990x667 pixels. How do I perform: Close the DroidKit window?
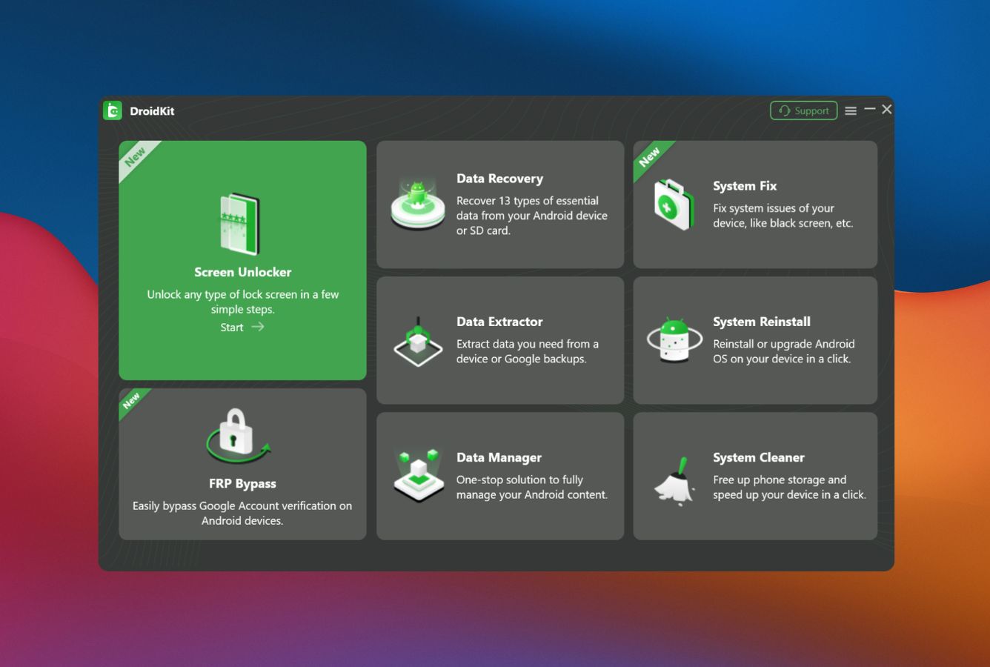pos(887,109)
